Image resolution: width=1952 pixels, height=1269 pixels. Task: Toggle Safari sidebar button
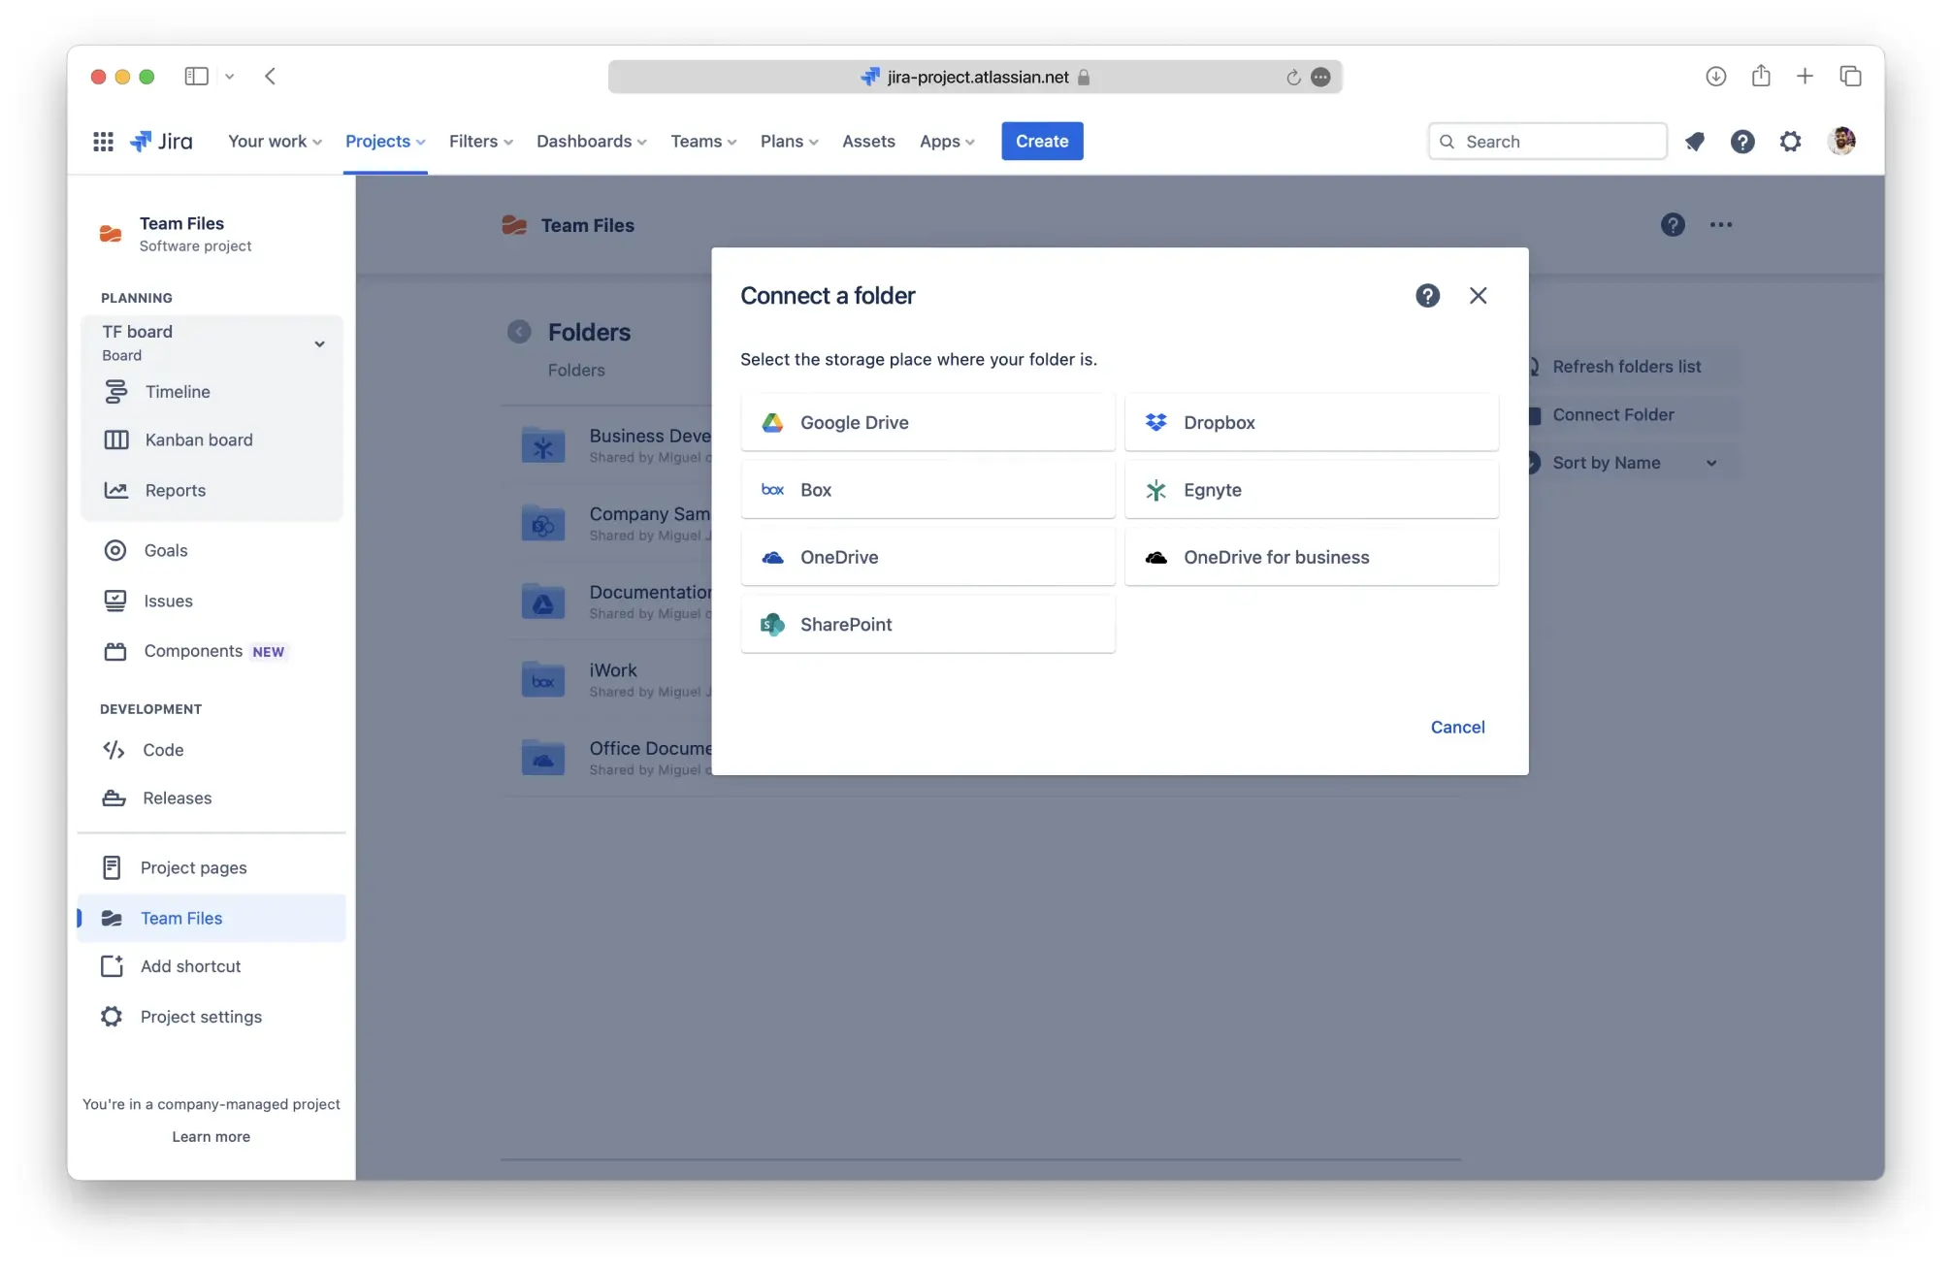coord(197,77)
